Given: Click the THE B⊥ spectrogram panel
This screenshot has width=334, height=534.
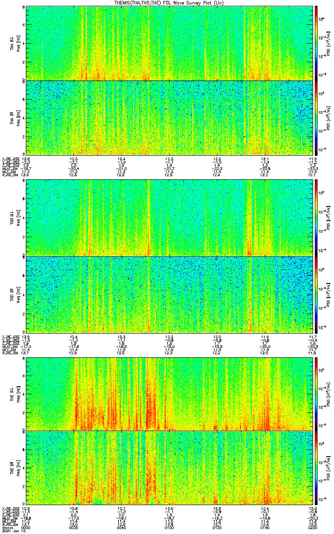Looking at the screenshot, I should coord(169,394).
